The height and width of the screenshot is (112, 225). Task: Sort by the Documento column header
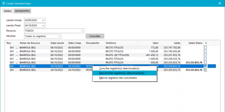click(x=94, y=43)
